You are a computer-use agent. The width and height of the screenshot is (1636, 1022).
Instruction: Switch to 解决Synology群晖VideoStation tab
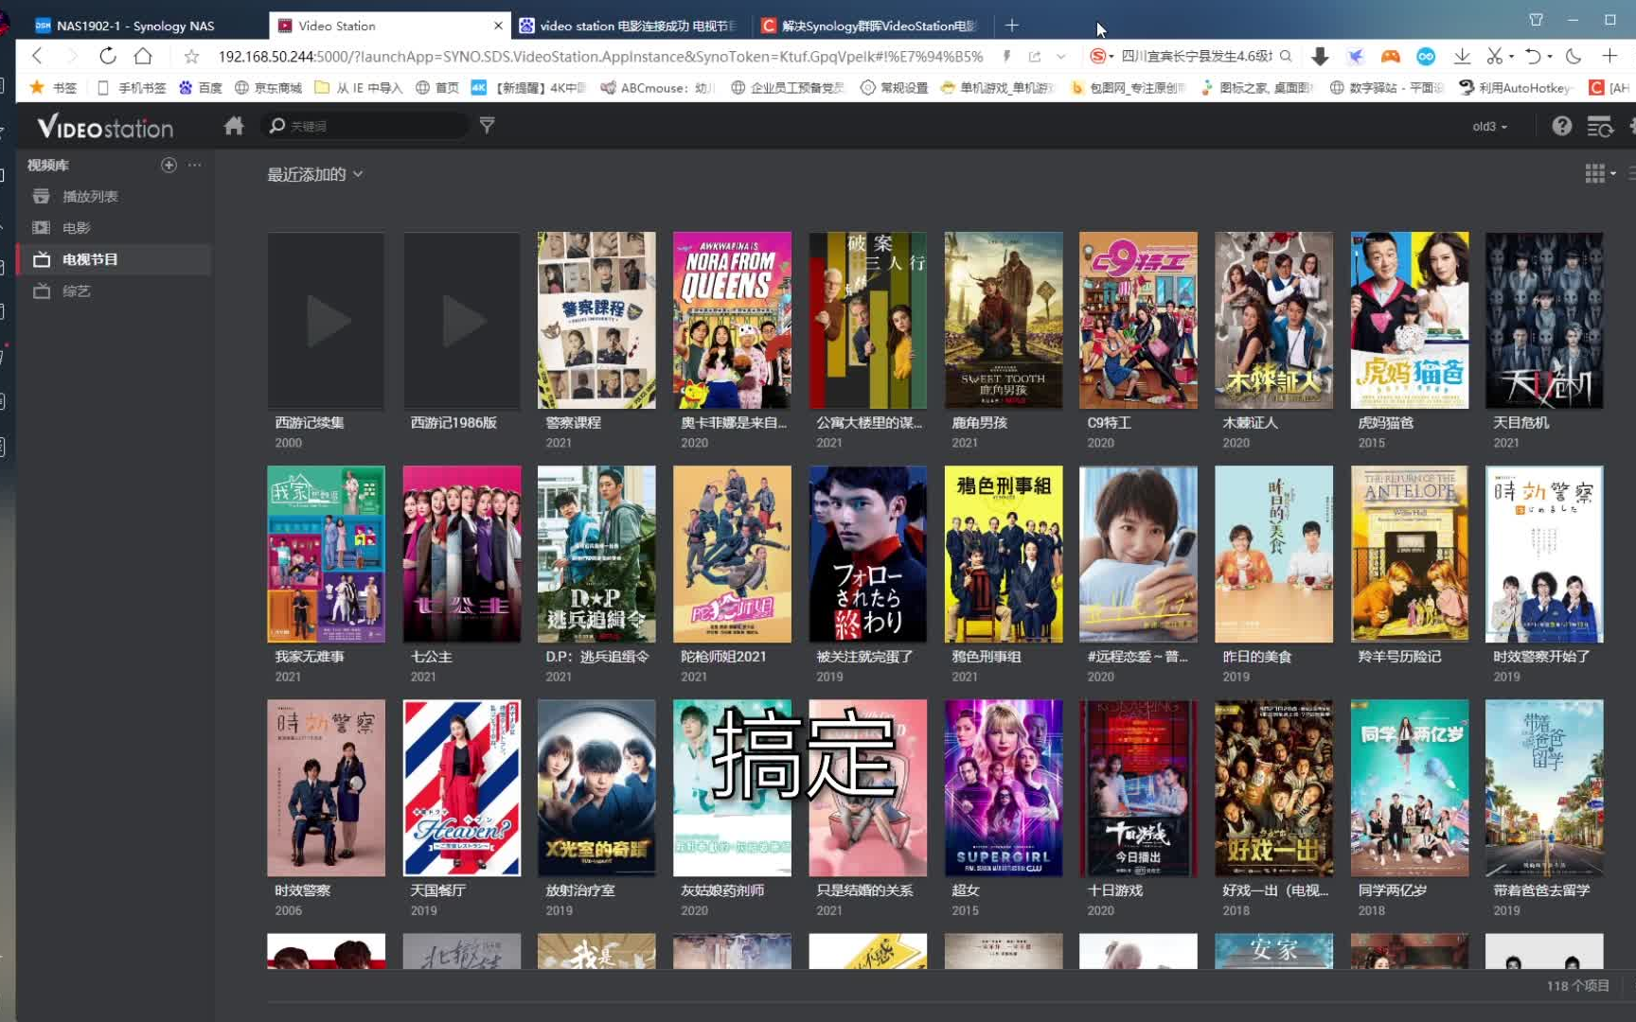pyautogui.click(x=873, y=26)
